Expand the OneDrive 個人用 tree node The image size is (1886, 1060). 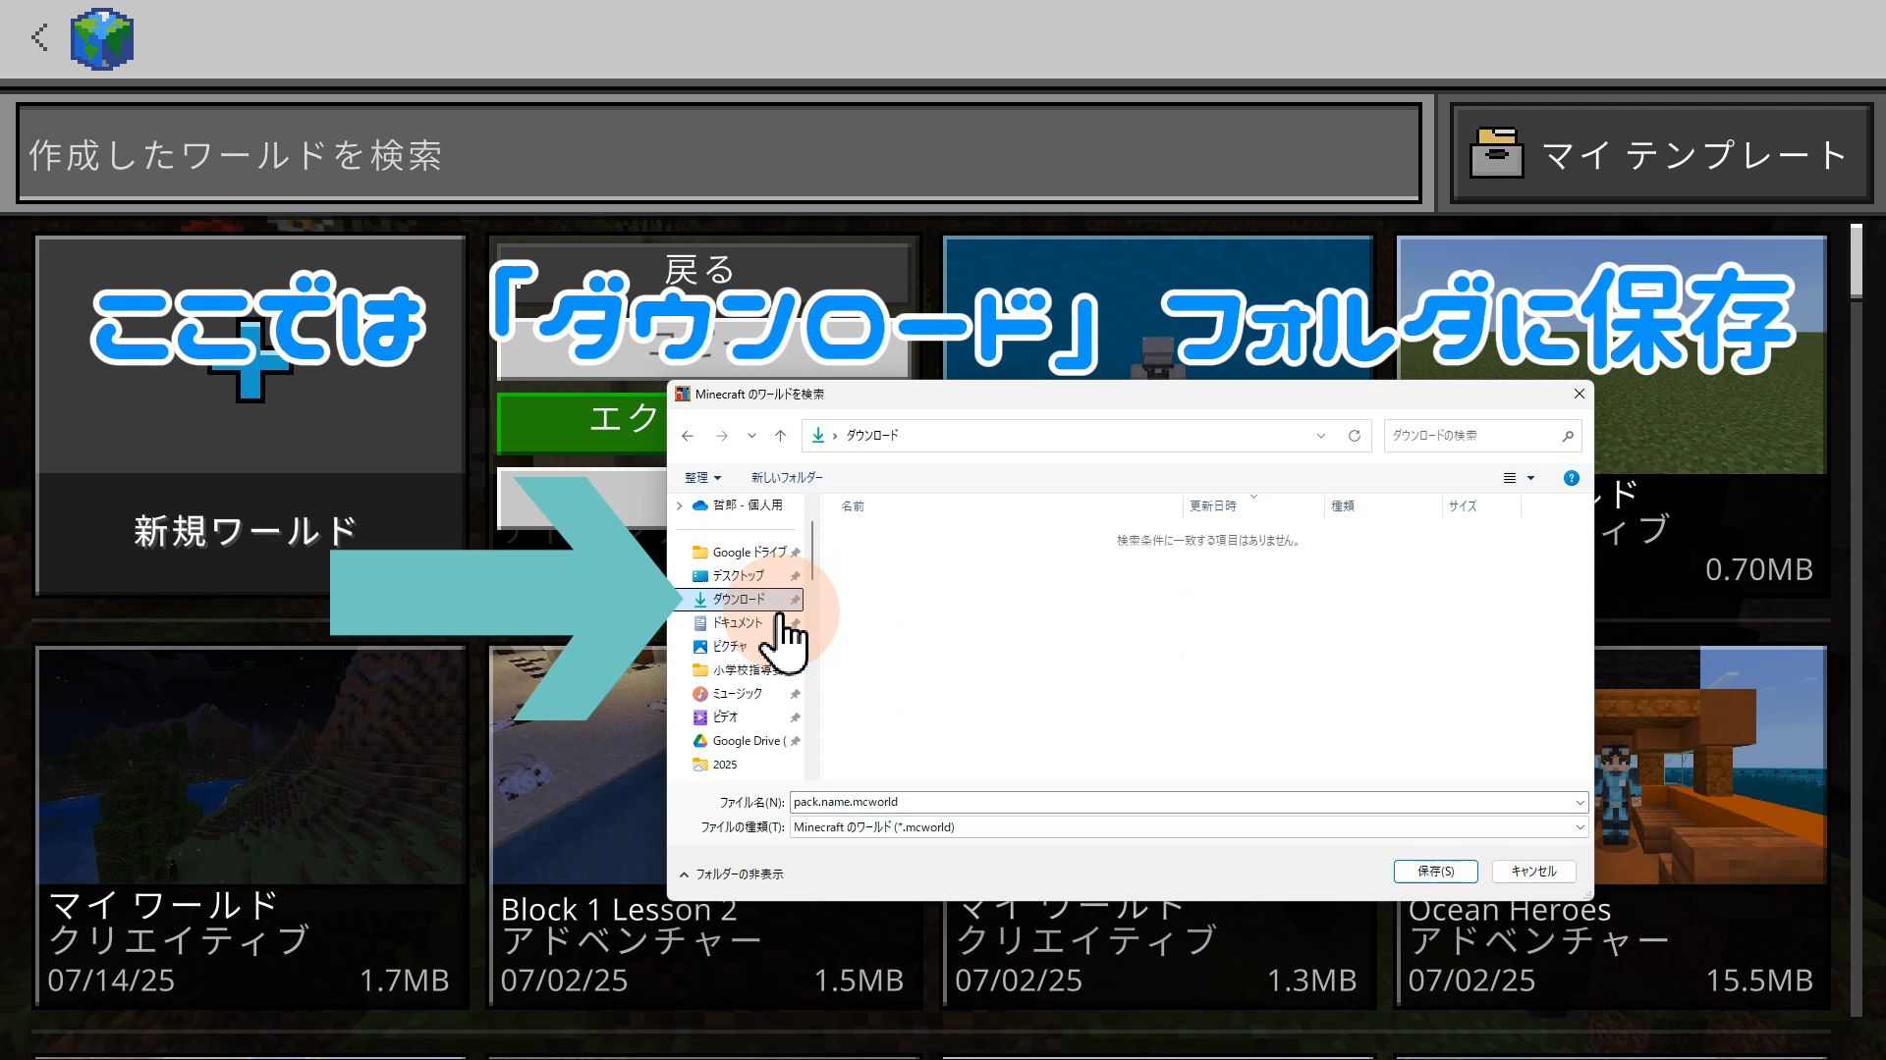pyautogui.click(x=680, y=505)
